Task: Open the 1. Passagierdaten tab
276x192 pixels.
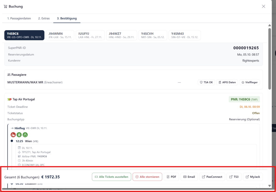Action: (x=19, y=18)
